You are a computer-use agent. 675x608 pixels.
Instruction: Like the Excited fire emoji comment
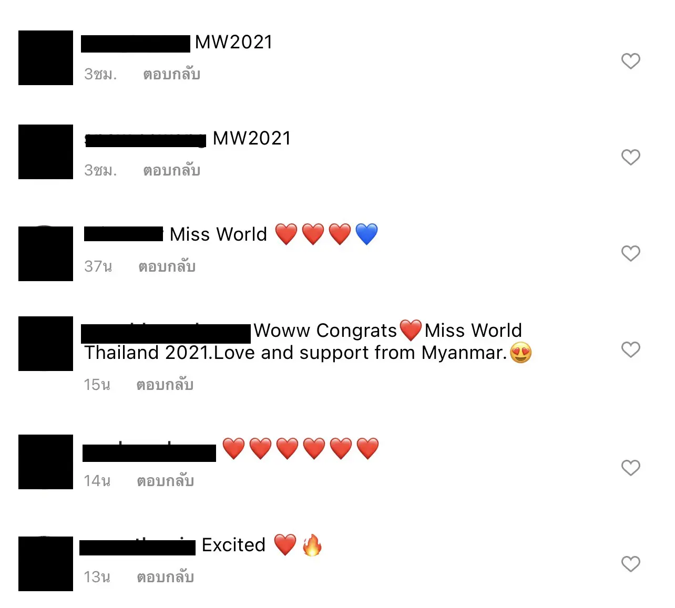coord(630,564)
